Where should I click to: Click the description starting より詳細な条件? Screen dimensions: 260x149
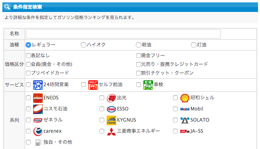click(69, 17)
